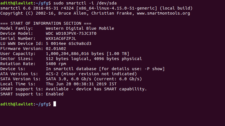Click the 5400 rpm rotation rate value
This screenshot has height=126, width=225.
56,64
